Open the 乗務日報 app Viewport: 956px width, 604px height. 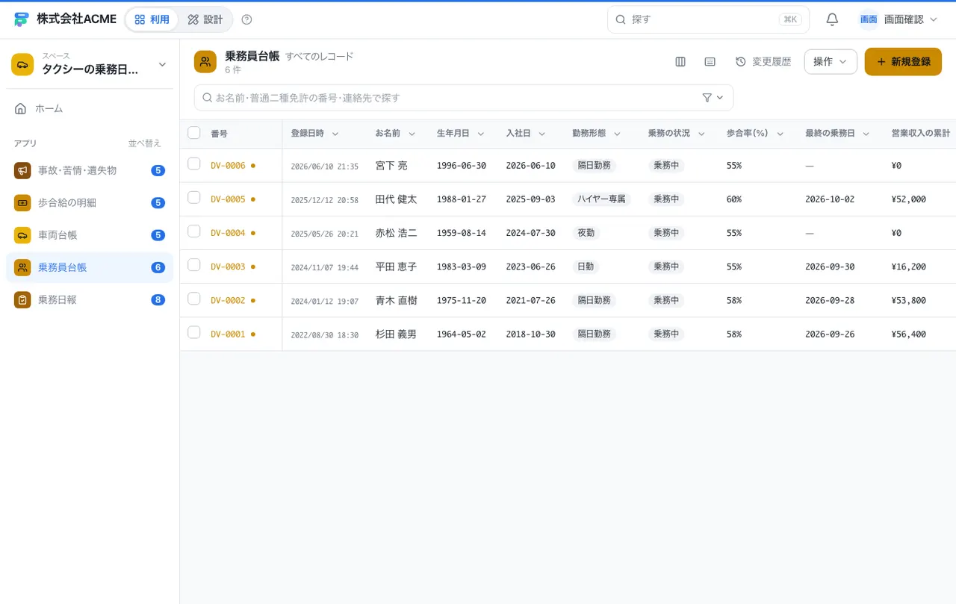click(90, 299)
